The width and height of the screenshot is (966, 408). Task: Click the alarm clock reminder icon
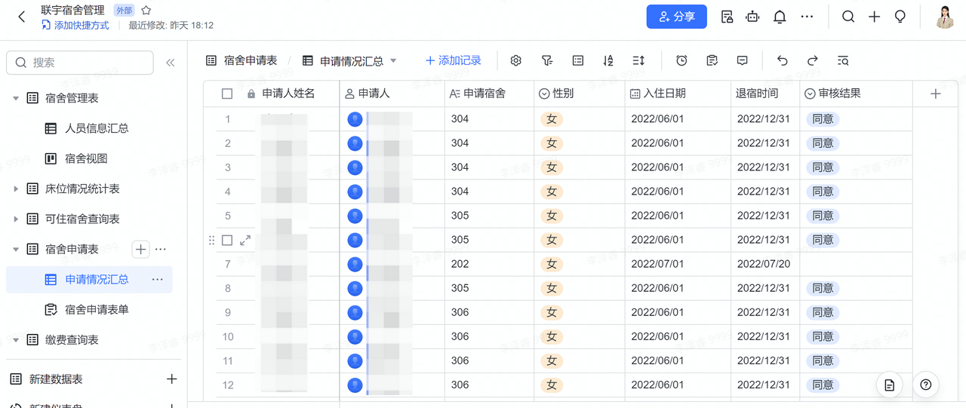(681, 61)
